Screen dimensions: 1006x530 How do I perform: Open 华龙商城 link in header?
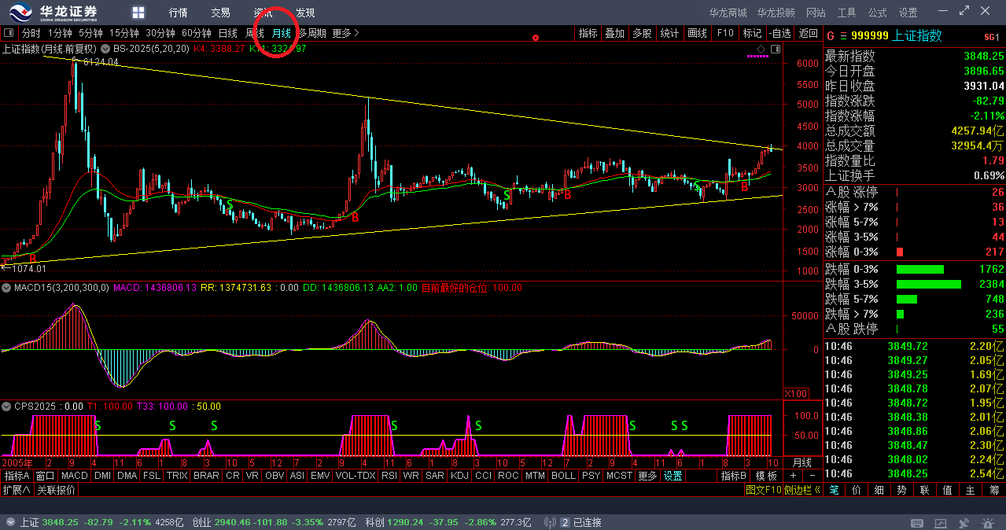pos(728,13)
